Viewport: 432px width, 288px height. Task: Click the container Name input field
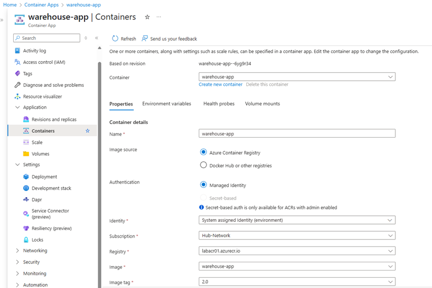click(297, 133)
